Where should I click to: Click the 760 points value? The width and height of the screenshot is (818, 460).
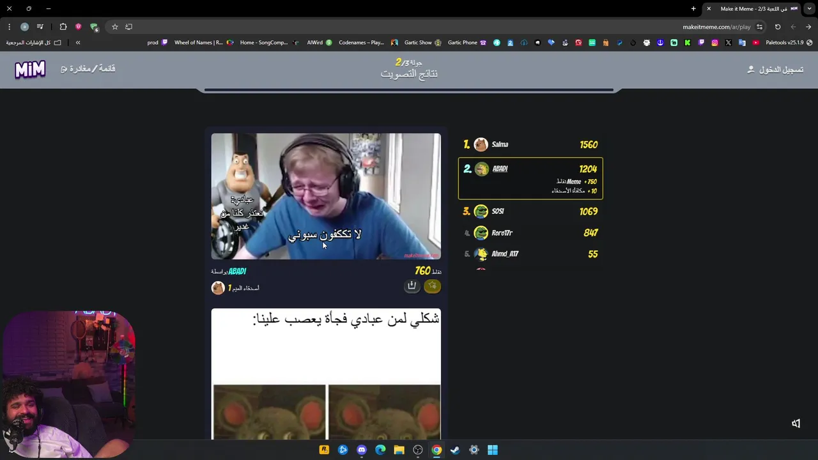click(422, 272)
